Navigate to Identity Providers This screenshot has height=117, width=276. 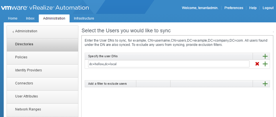coord(29,70)
